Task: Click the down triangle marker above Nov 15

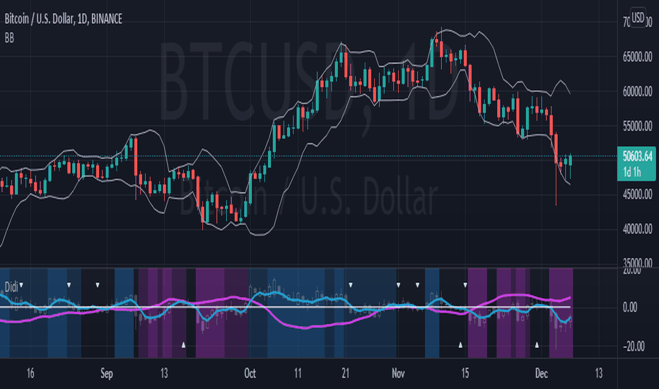Action: point(465,285)
